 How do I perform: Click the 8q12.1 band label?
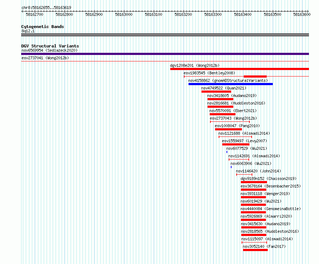28,31
